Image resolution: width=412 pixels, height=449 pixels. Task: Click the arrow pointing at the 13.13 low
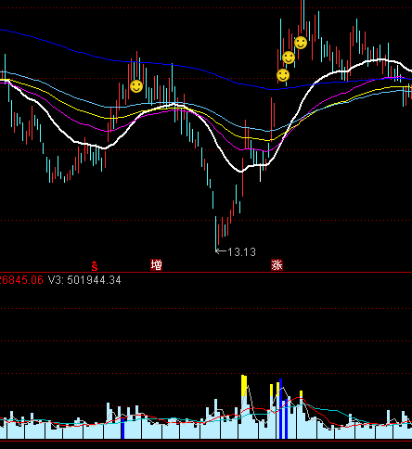(x=221, y=251)
